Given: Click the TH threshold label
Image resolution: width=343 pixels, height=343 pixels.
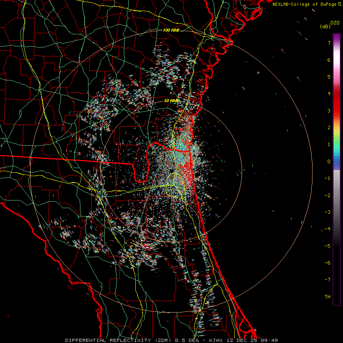Looking at the screenshot, I should point(327,297).
